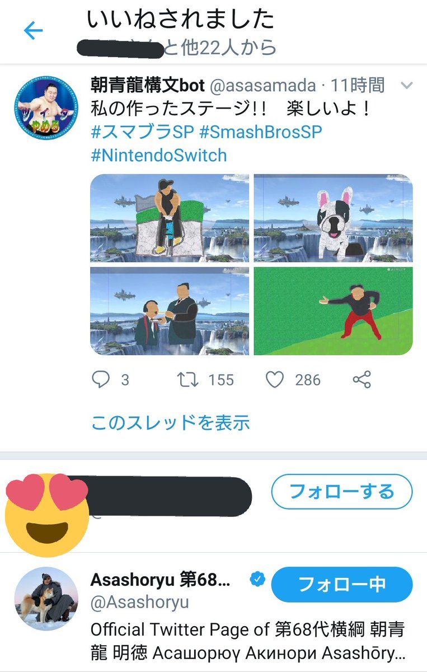
Task: View the jackhammer worker stage image
Action: pos(170,218)
